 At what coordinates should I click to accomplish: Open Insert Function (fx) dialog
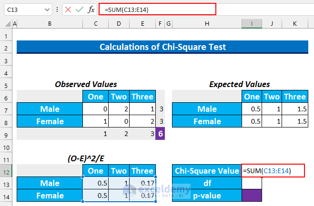[91, 10]
